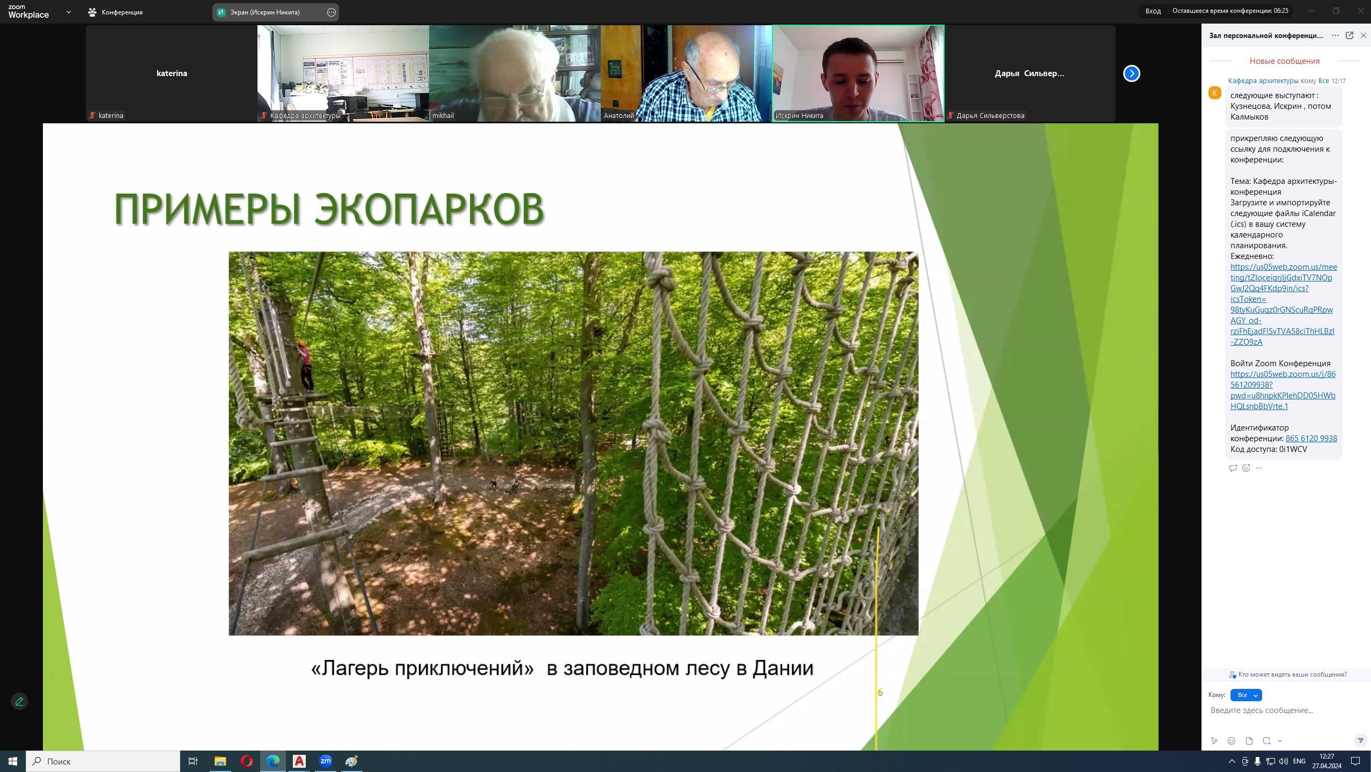Open the Paint app taskbar icon
The image size is (1371, 772).
point(351,761)
